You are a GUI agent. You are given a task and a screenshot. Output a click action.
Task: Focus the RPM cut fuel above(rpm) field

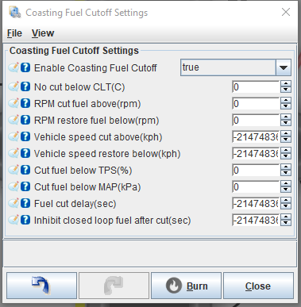click(x=256, y=103)
